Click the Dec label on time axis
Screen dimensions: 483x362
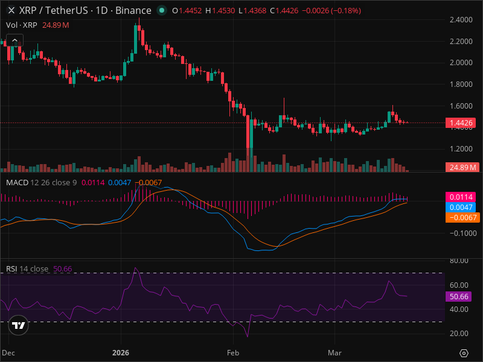click(x=8, y=353)
